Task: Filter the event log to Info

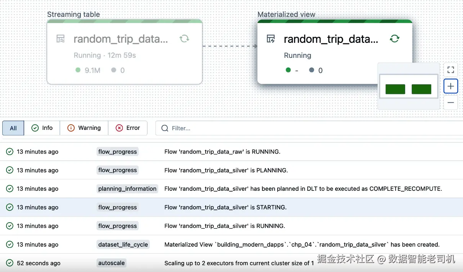Action: tap(42, 128)
